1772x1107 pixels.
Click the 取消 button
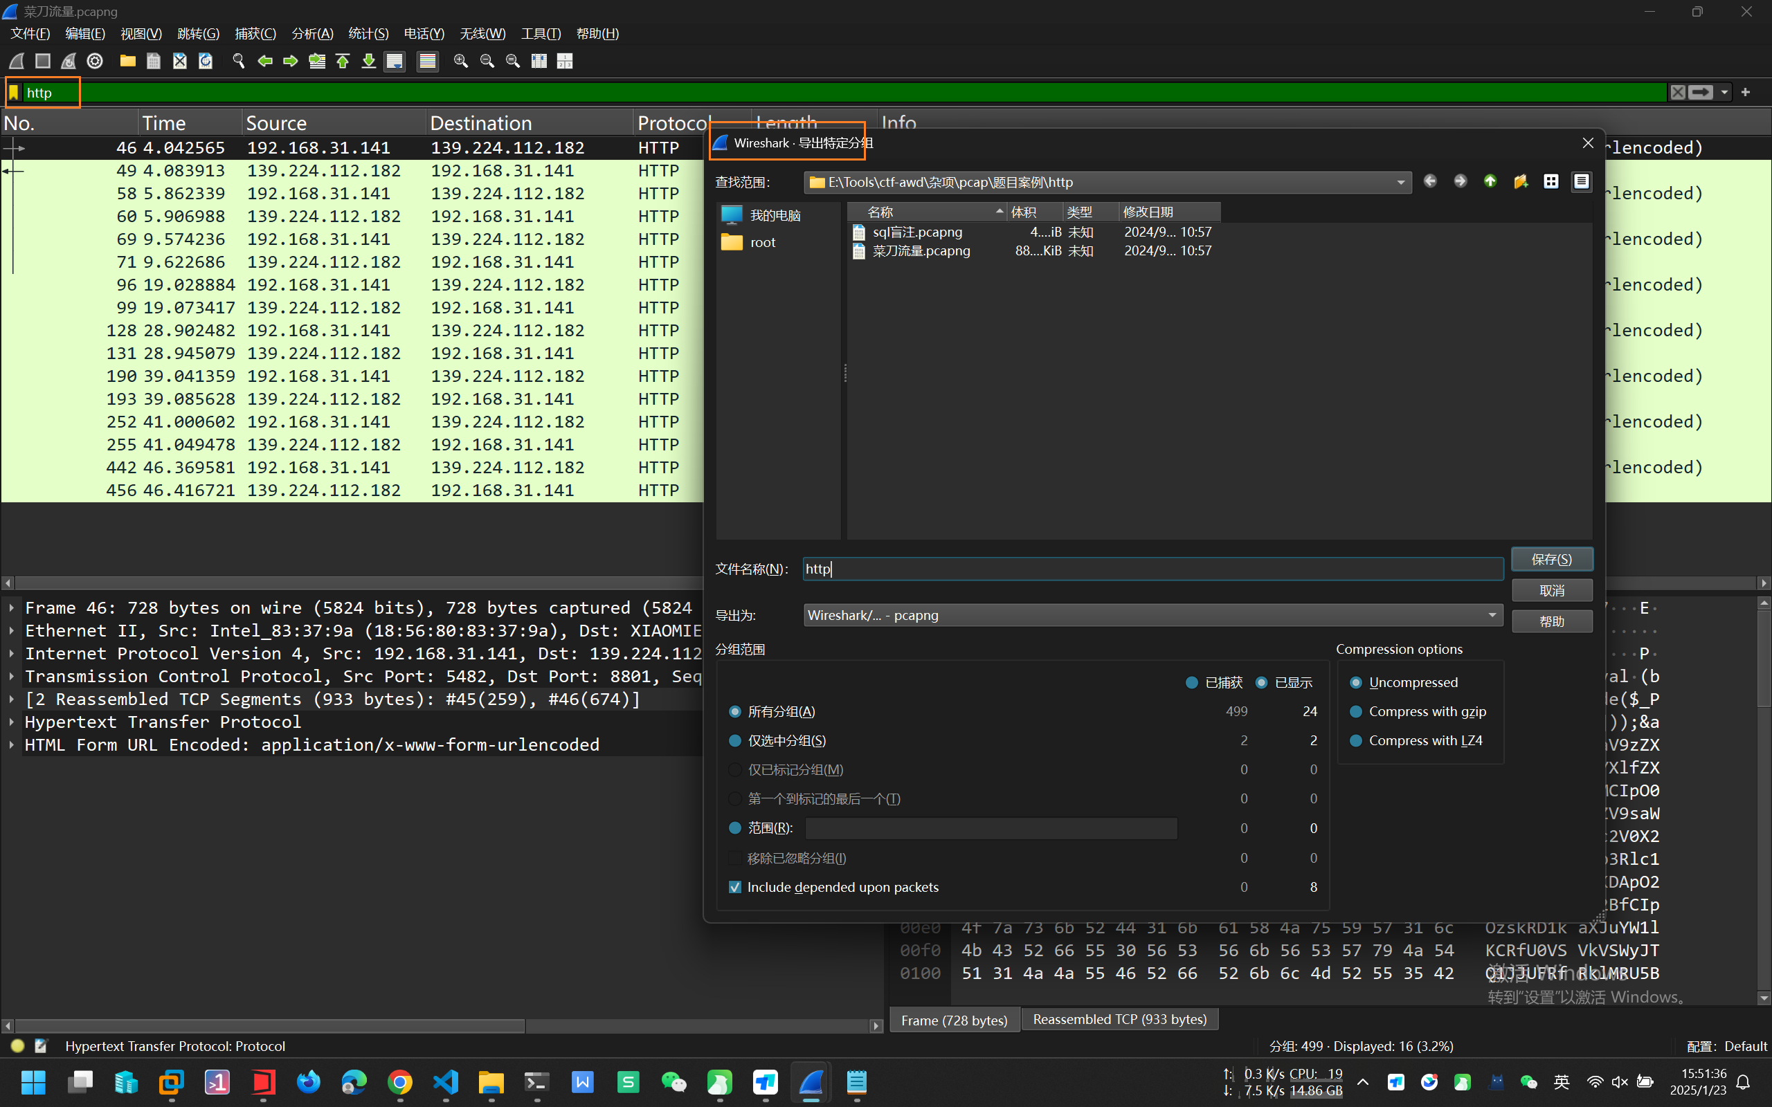point(1551,590)
